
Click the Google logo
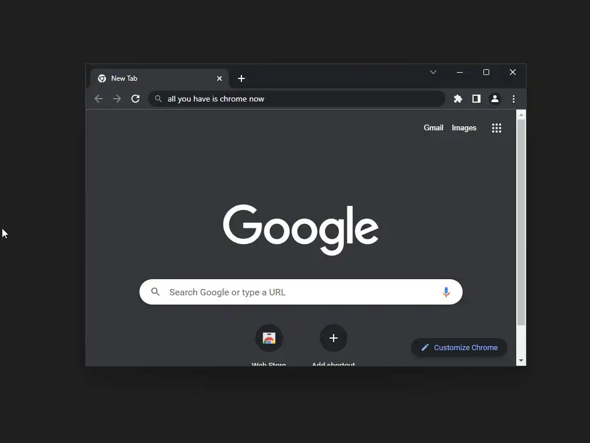pyautogui.click(x=301, y=230)
